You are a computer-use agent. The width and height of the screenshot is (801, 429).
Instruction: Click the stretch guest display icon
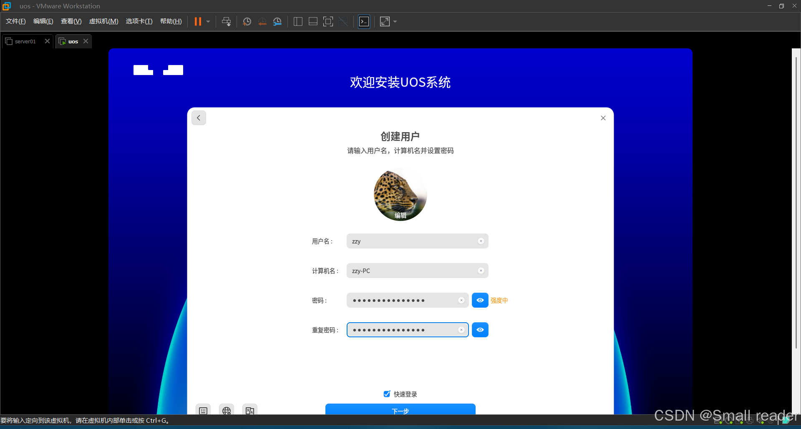(x=385, y=22)
